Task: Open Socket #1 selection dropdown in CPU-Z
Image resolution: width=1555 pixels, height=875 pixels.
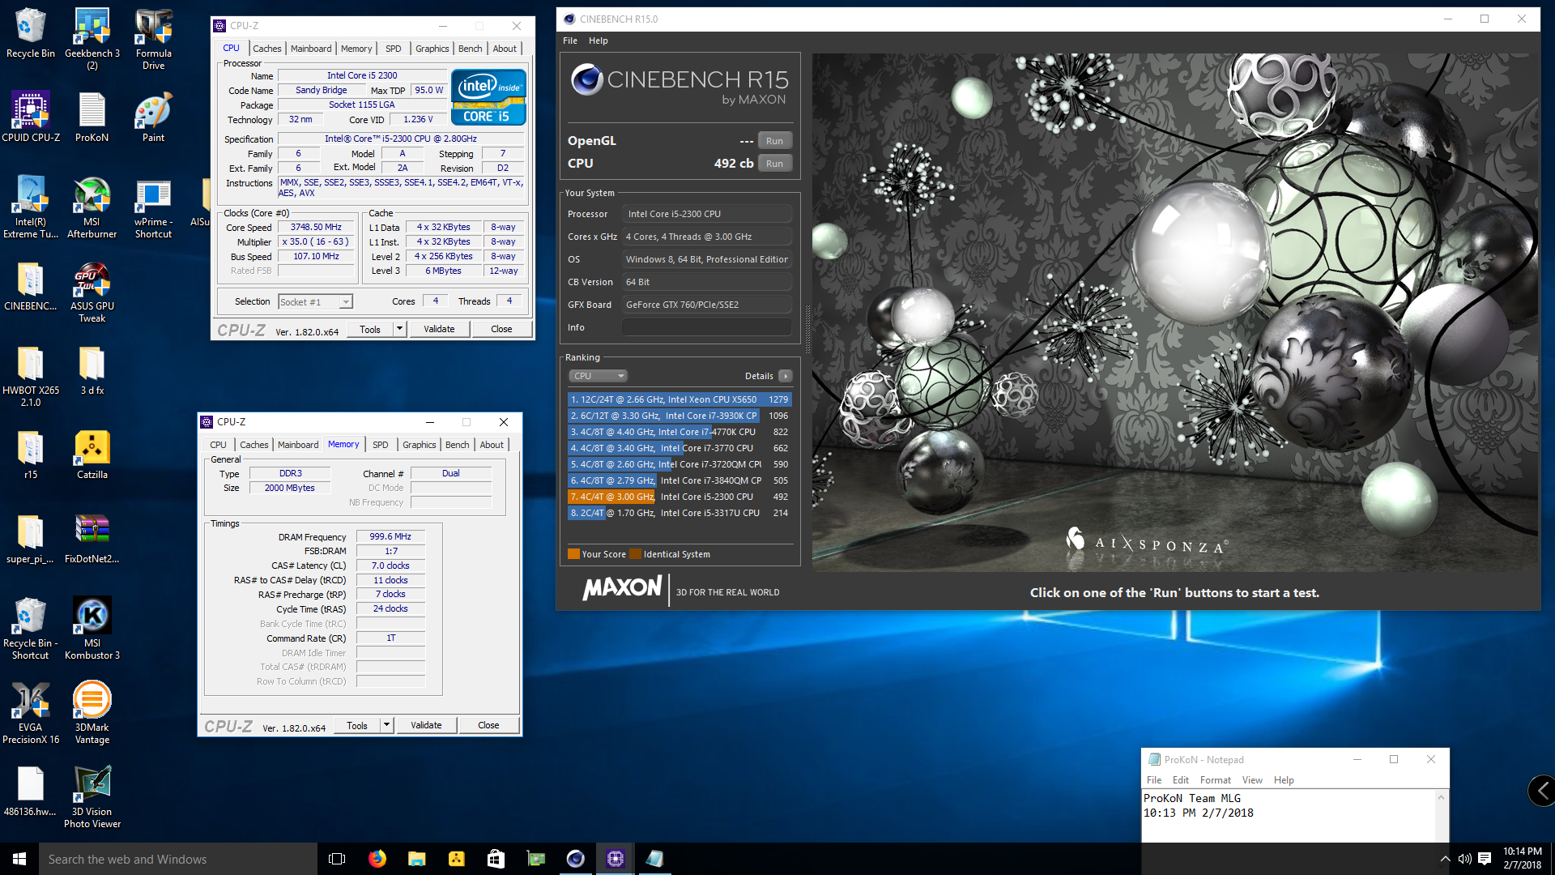Action: point(315,301)
